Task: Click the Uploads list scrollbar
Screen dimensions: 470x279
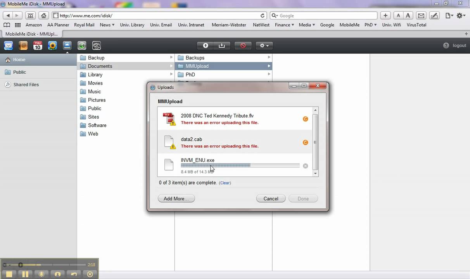Action: click(315, 142)
